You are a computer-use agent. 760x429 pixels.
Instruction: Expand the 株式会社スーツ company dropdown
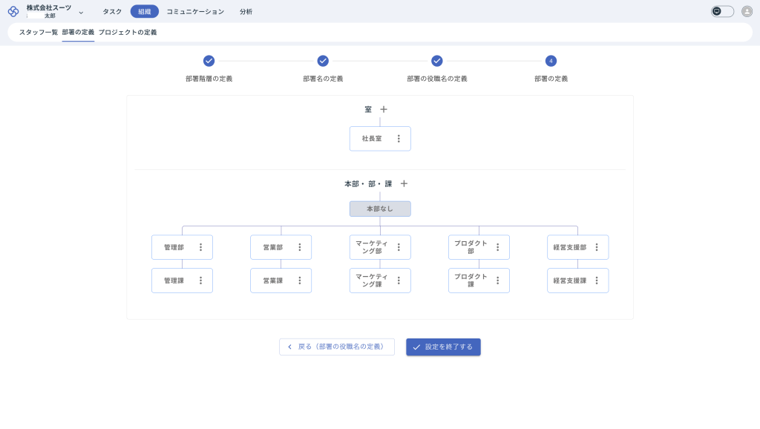click(81, 13)
